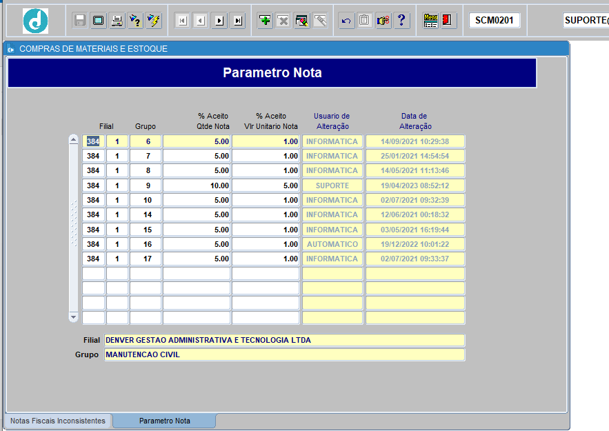
Task: Click the % Aceito Qtde Nota header
Action: point(213,121)
